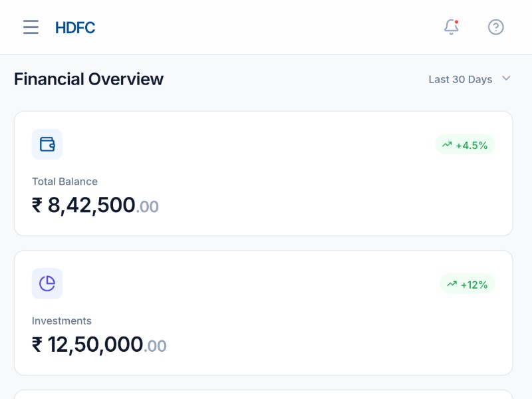Open the hamburger navigation menu
Viewport: 532px width, 399px height.
click(31, 27)
